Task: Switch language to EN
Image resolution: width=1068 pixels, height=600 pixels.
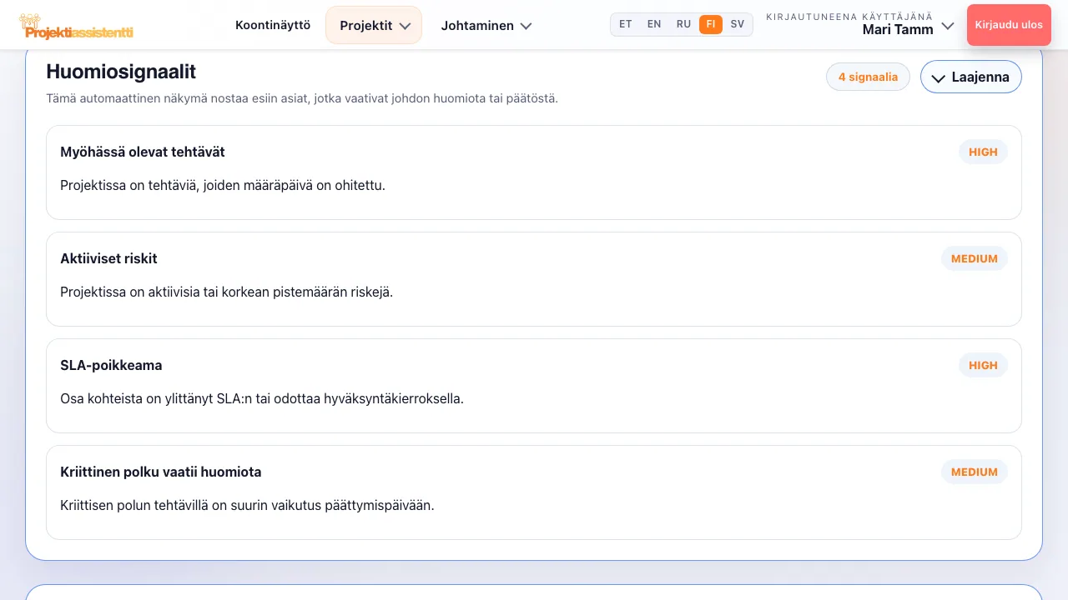Action: point(654,24)
